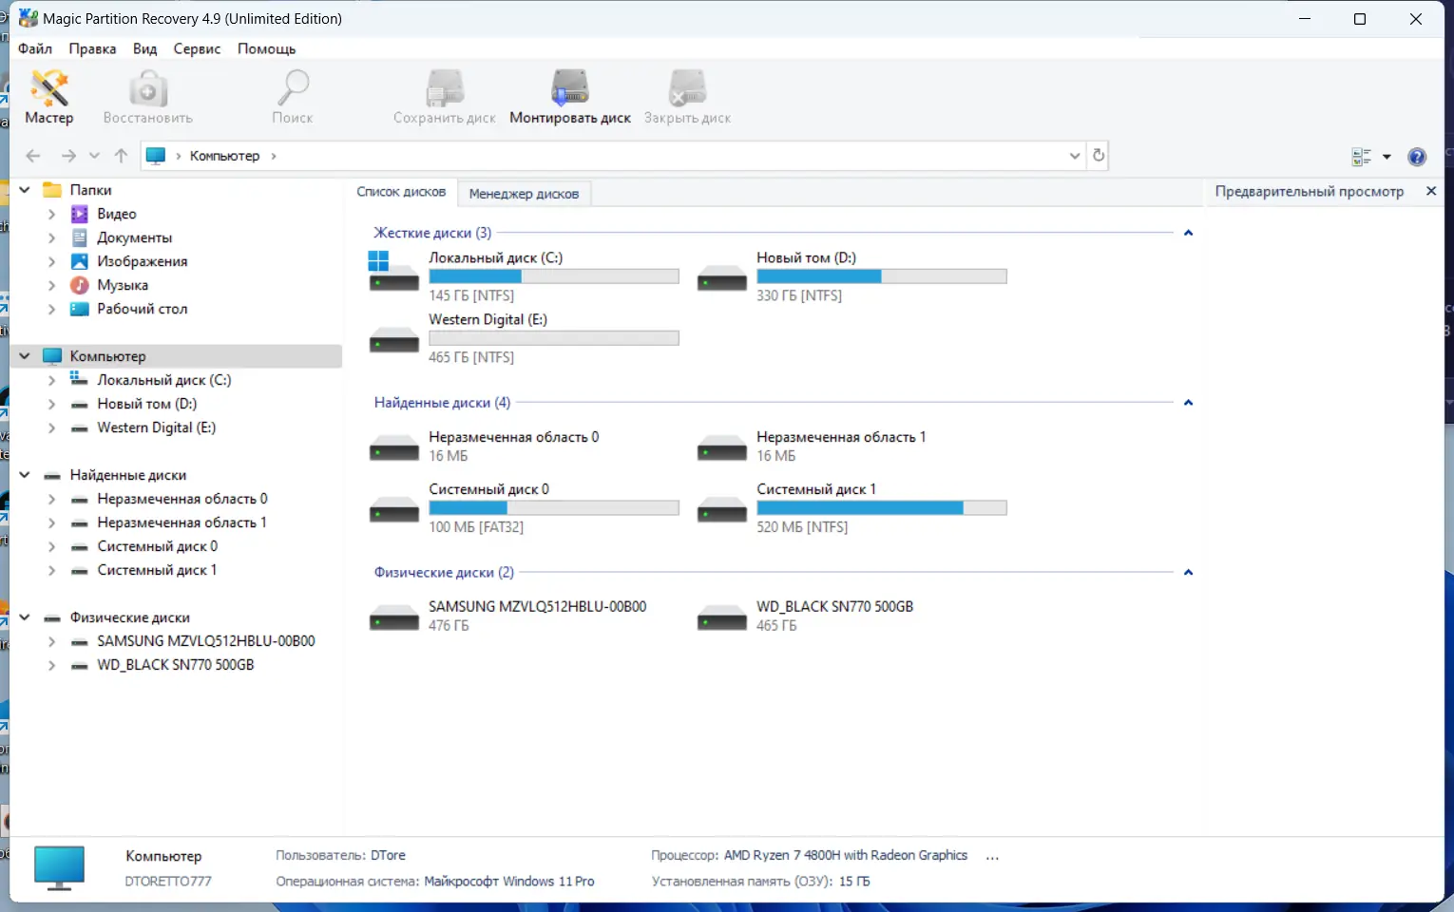Click the refresh icon beside the address bar
This screenshot has width=1454, height=912.
(1098, 155)
